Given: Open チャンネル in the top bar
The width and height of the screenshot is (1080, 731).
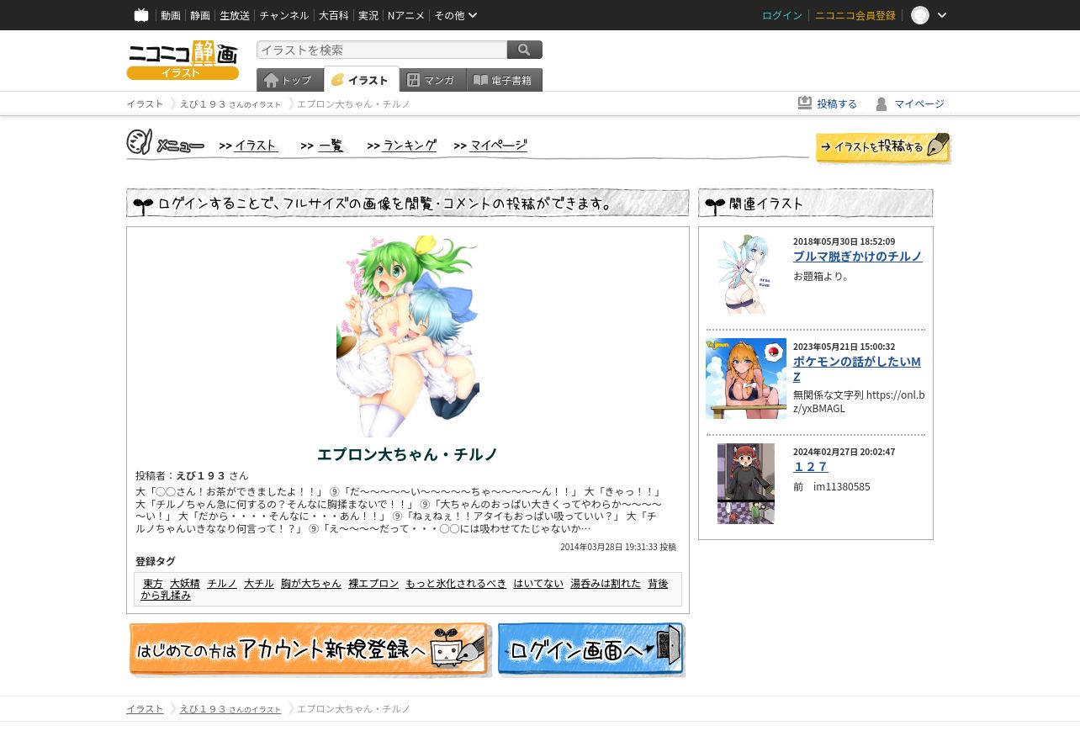Looking at the screenshot, I should point(283,15).
